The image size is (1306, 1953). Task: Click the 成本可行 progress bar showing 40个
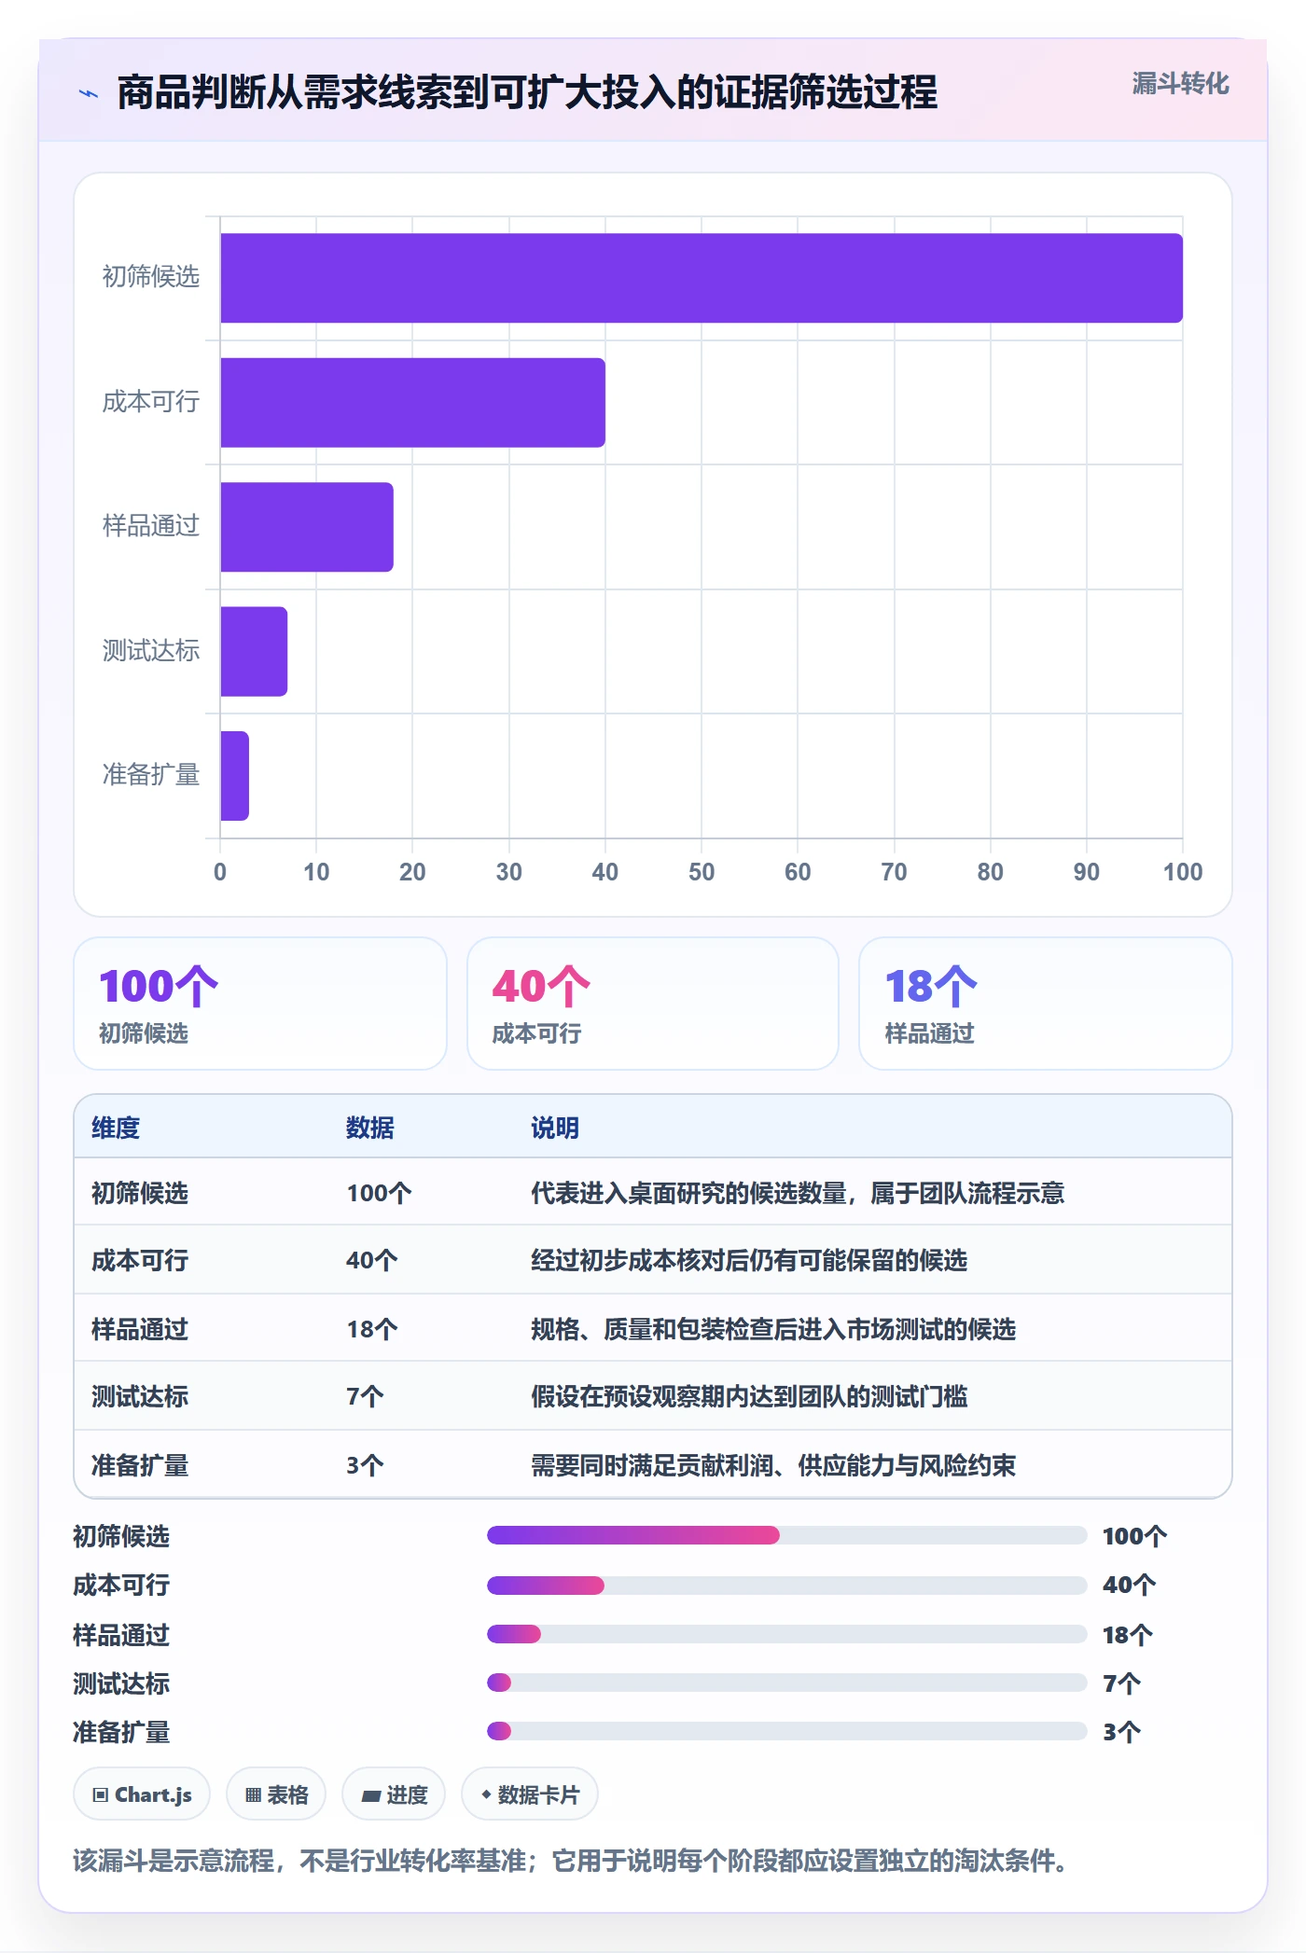786,1585
